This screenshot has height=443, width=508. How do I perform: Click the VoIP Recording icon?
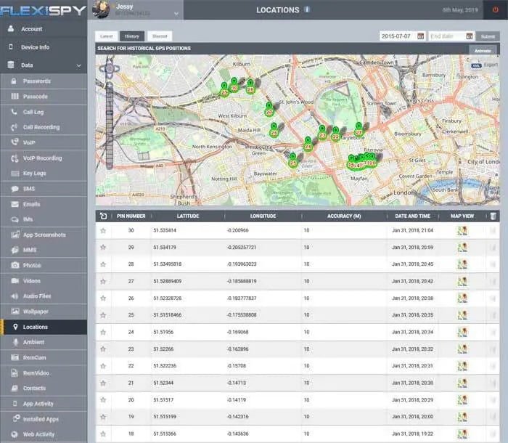point(15,158)
